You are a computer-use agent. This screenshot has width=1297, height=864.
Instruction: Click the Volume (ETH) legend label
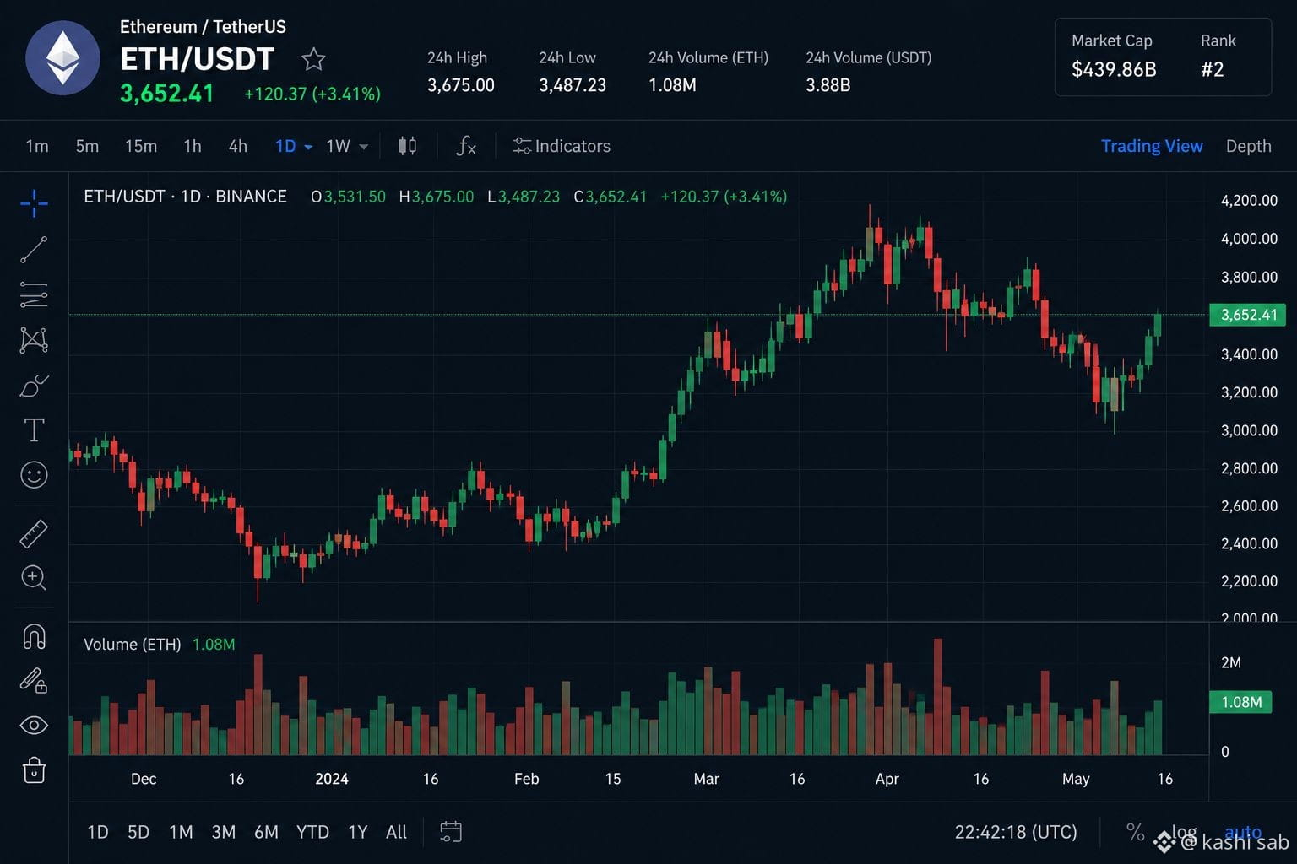pyautogui.click(x=132, y=645)
